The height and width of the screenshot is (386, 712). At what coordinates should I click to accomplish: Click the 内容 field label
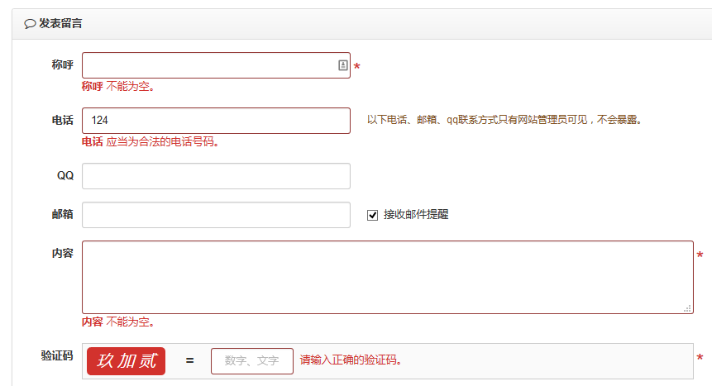[x=62, y=253]
